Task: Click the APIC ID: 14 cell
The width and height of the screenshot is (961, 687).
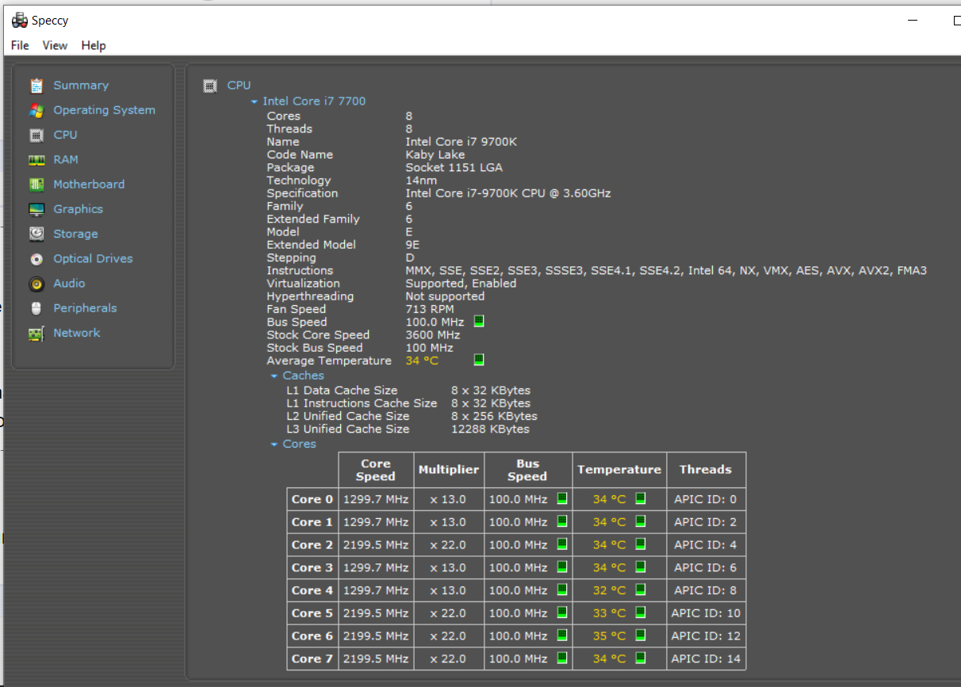Action: click(706, 658)
